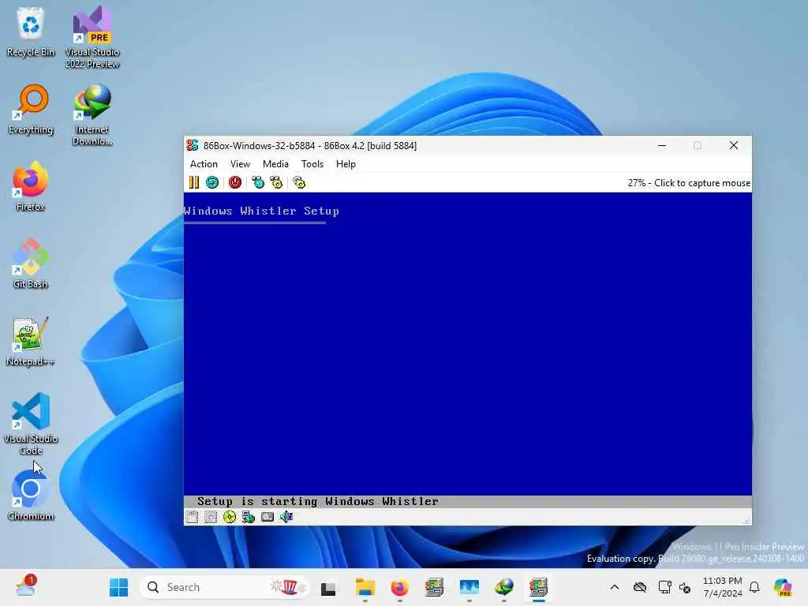Open network status tray icon
Screen dimensions: 808x606
[664, 587]
